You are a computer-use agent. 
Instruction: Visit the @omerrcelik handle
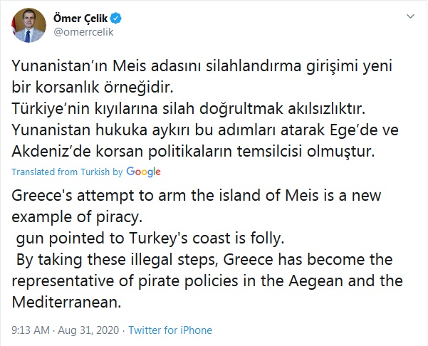84,31
